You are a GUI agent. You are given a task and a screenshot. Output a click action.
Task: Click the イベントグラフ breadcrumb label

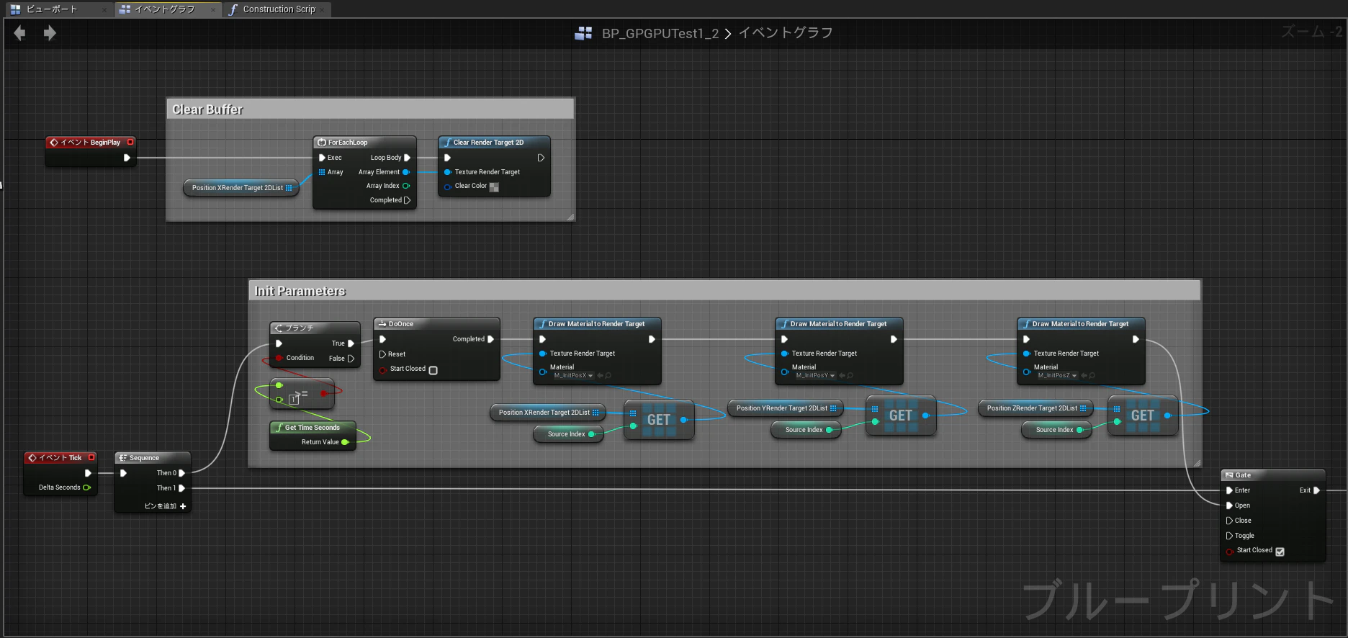tap(786, 33)
